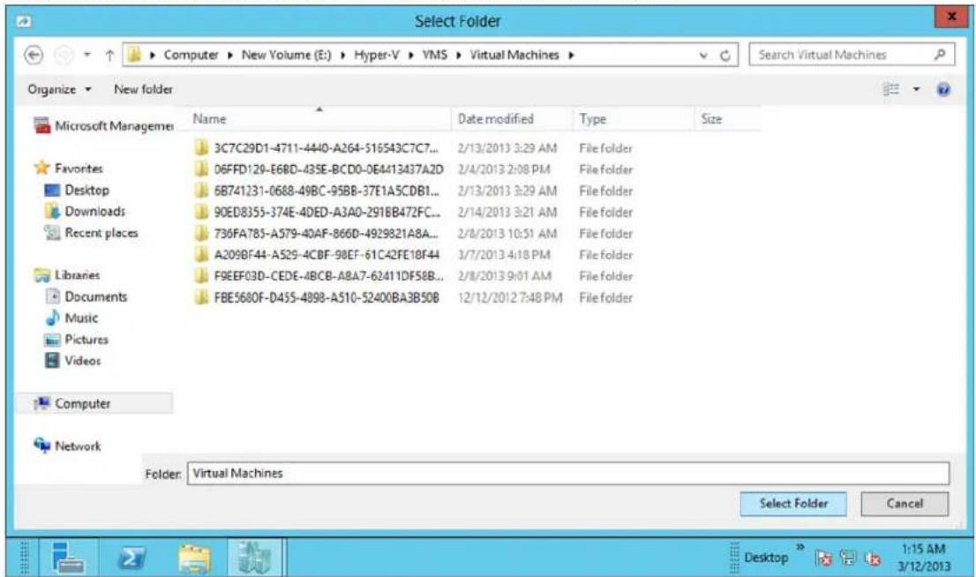Click the system tray flag icon
The width and height of the screenshot is (976, 577).
coord(823,558)
